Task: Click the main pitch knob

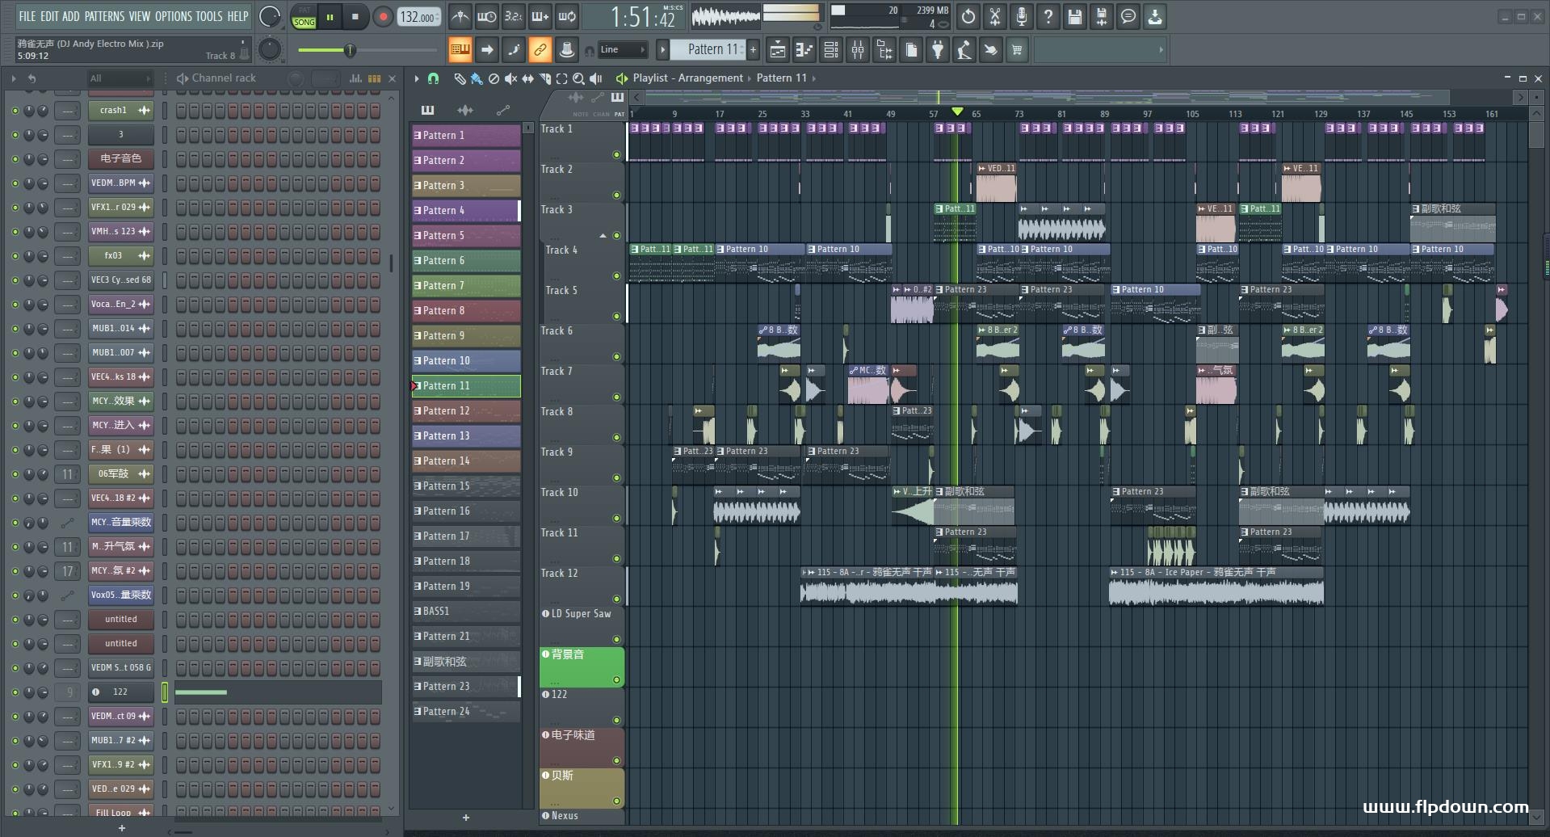Action: [x=270, y=50]
